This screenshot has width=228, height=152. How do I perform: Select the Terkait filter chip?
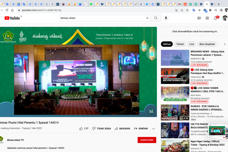[x=180, y=44]
